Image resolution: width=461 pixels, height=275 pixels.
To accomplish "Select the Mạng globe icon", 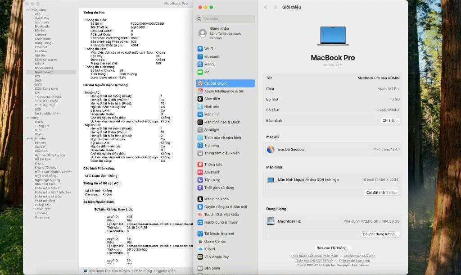I will [x=200, y=64].
